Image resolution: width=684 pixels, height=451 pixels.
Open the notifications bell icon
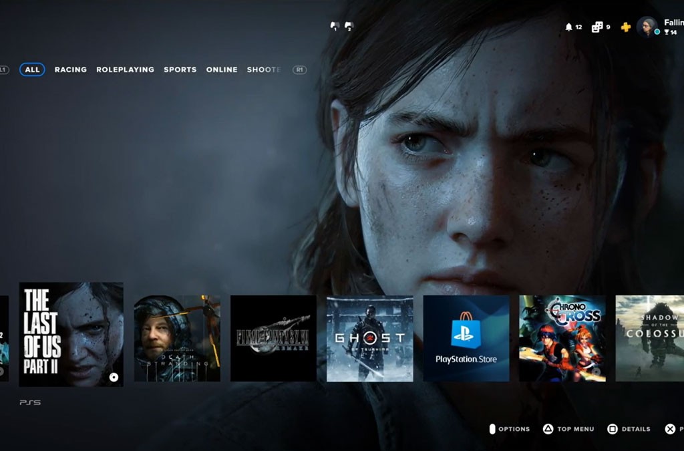569,27
